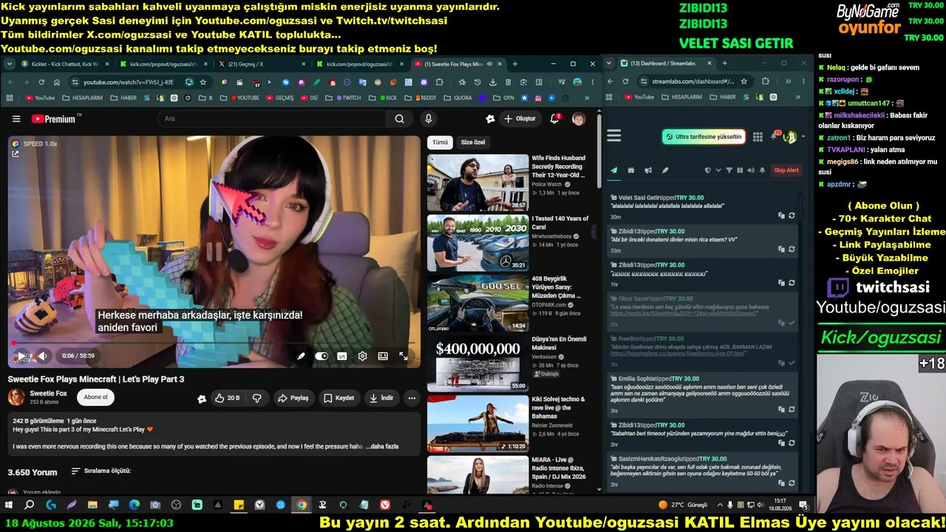Open the HESAPLARIM bookmarks folder in YouTube window

84,98
